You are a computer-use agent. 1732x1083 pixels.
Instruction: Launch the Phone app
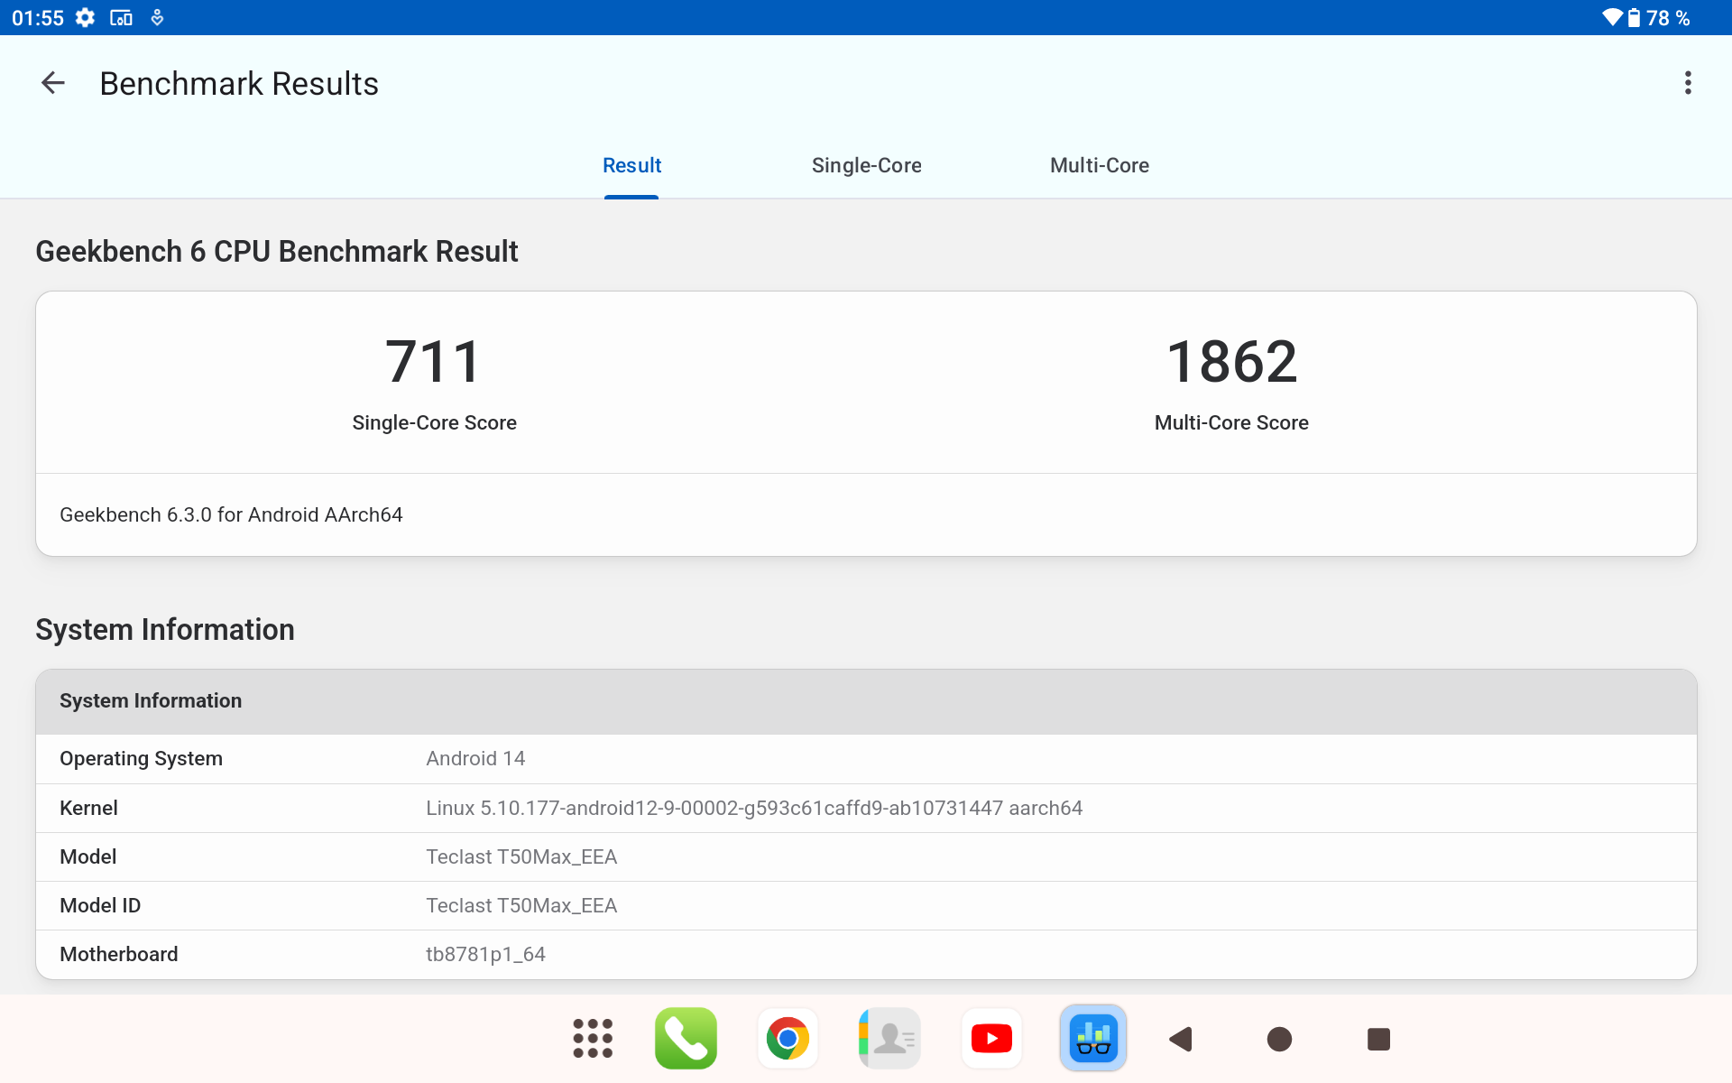(x=686, y=1039)
